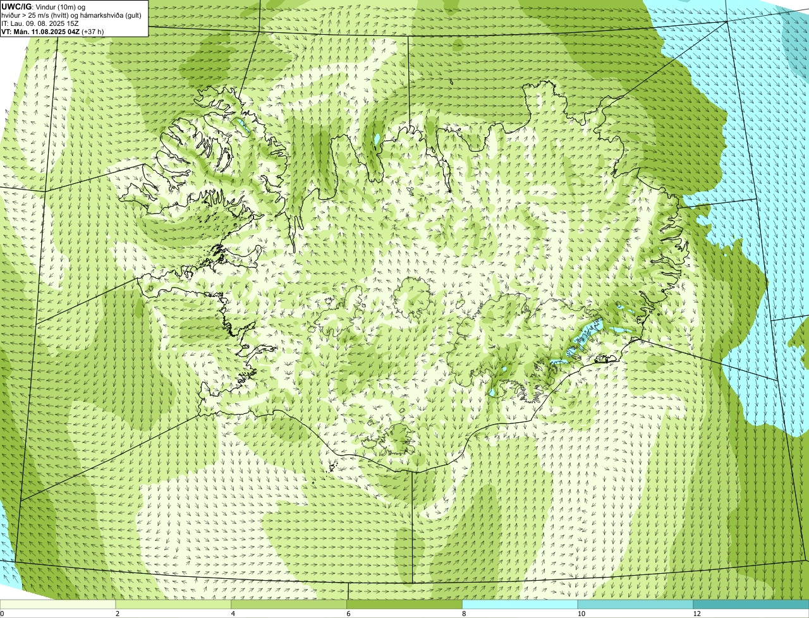Click the legend scale label '2'
This screenshot has width=809, height=618.
[117, 614]
